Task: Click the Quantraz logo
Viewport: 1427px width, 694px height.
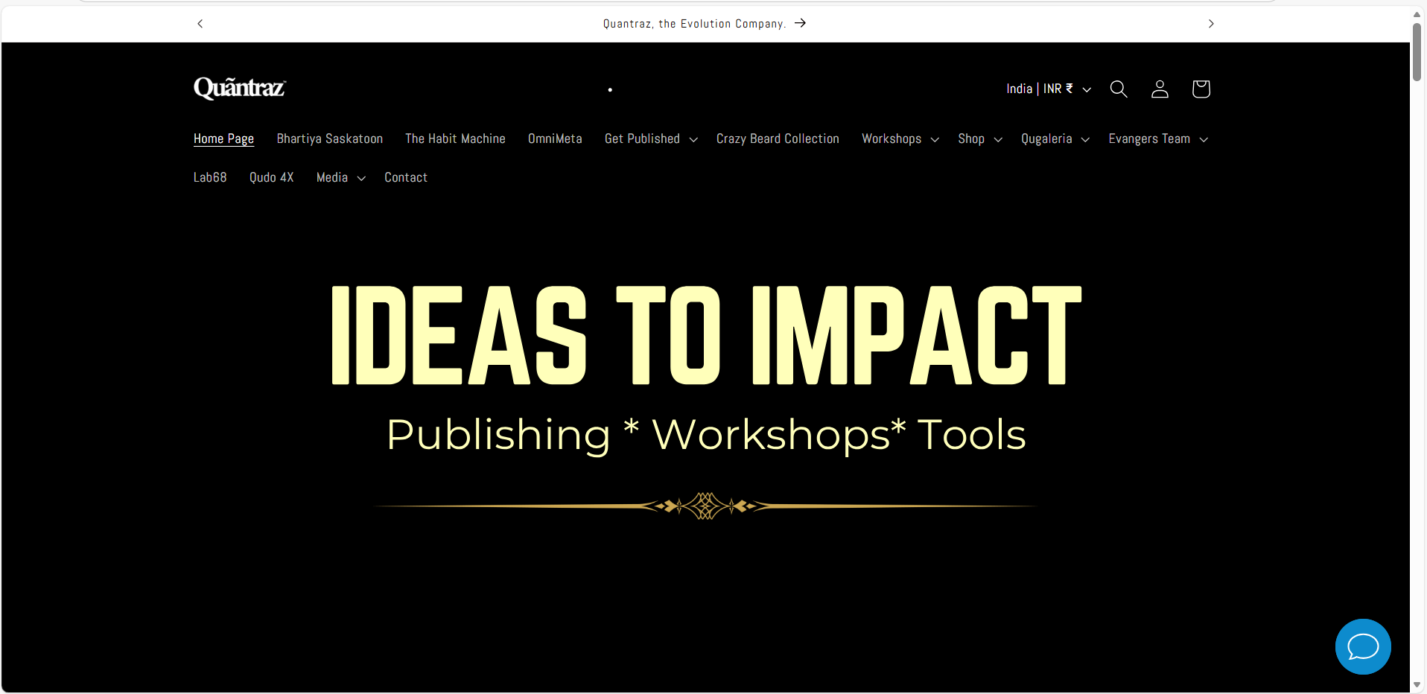Action: click(240, 89)
